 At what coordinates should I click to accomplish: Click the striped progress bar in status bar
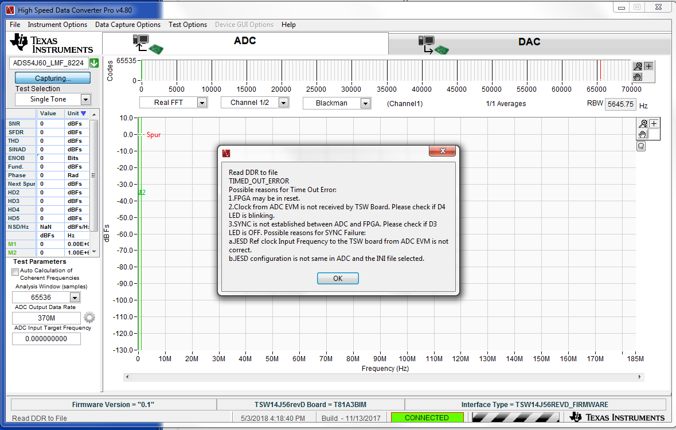[x=515, y=417]
